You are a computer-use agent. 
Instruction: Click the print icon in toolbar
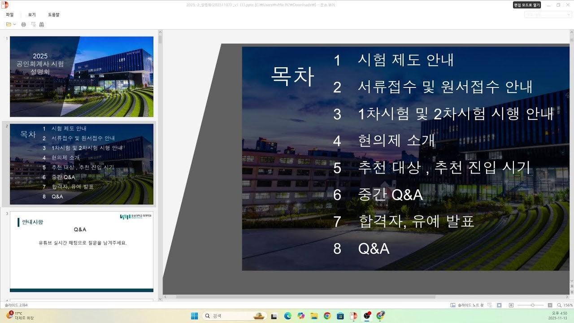(x=24, y=24)
